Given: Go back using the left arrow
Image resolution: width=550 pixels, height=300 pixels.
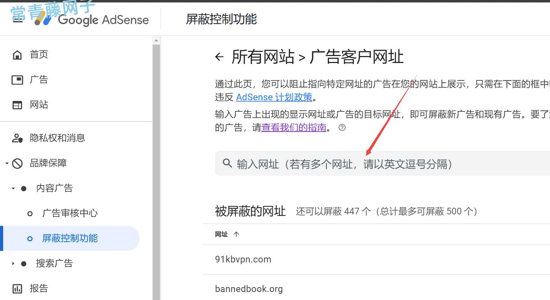Looking at the screenshot, I should point(219,57).
